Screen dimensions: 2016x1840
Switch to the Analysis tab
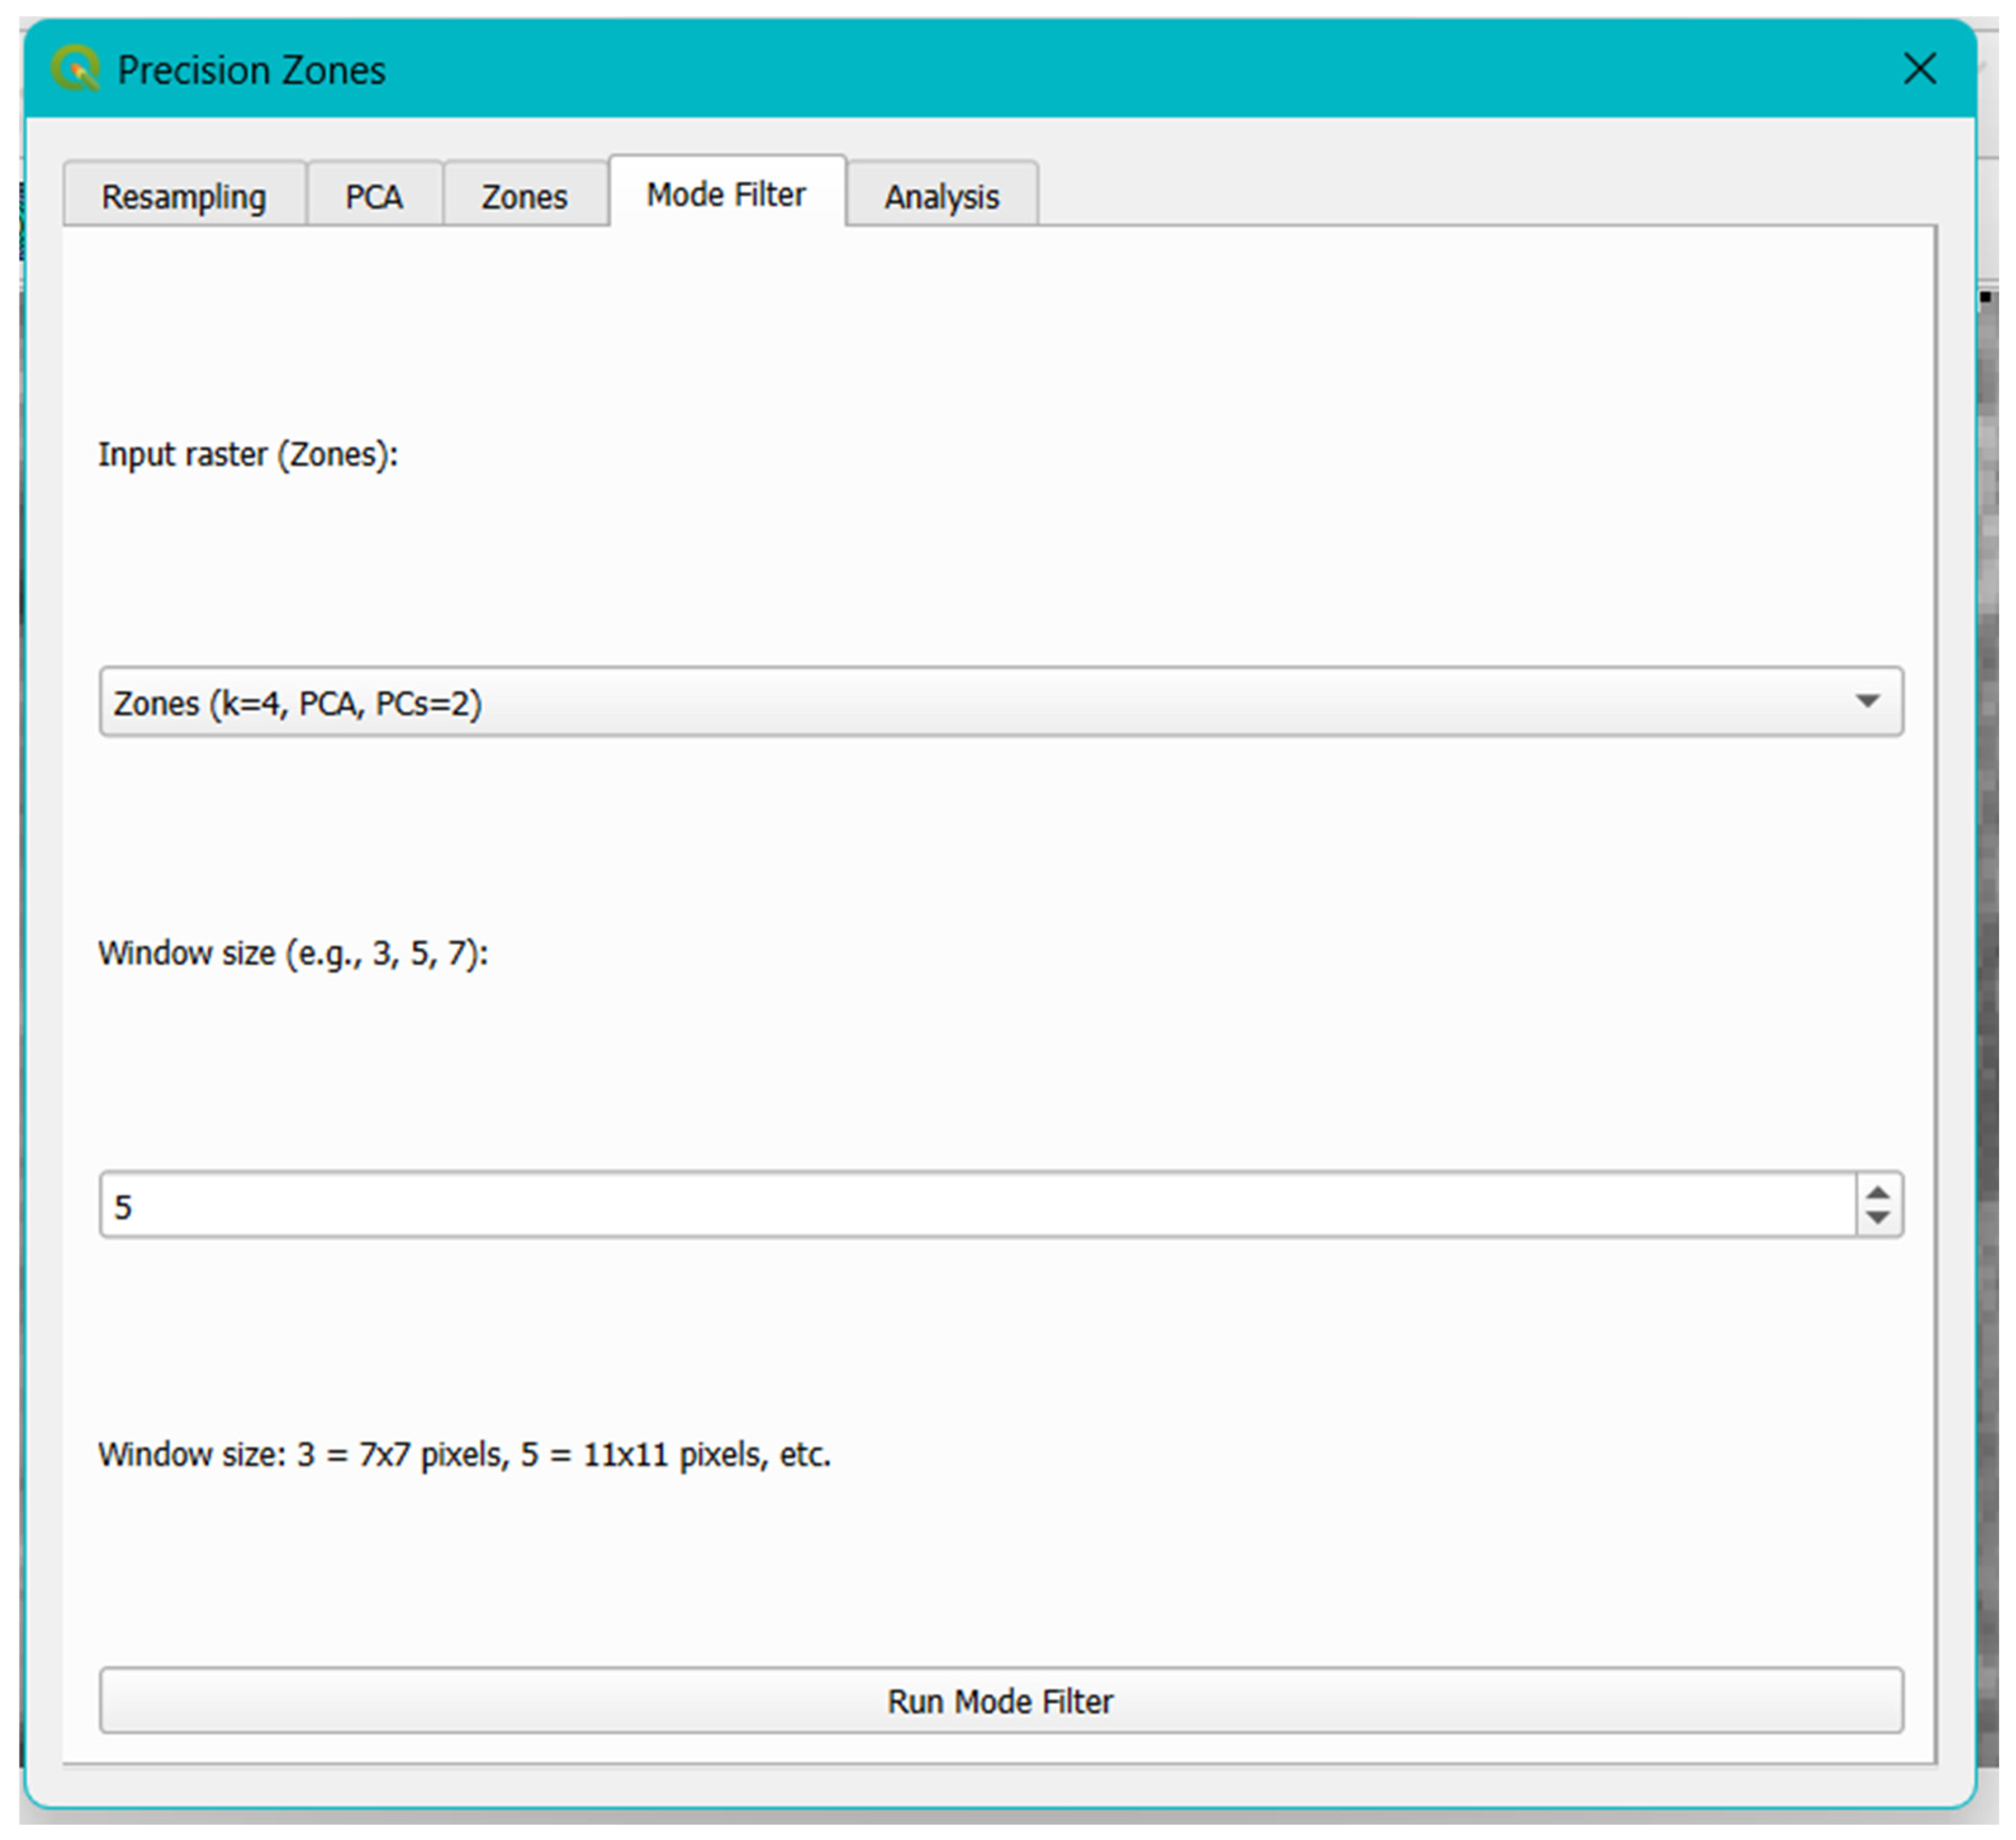(941, 196)
